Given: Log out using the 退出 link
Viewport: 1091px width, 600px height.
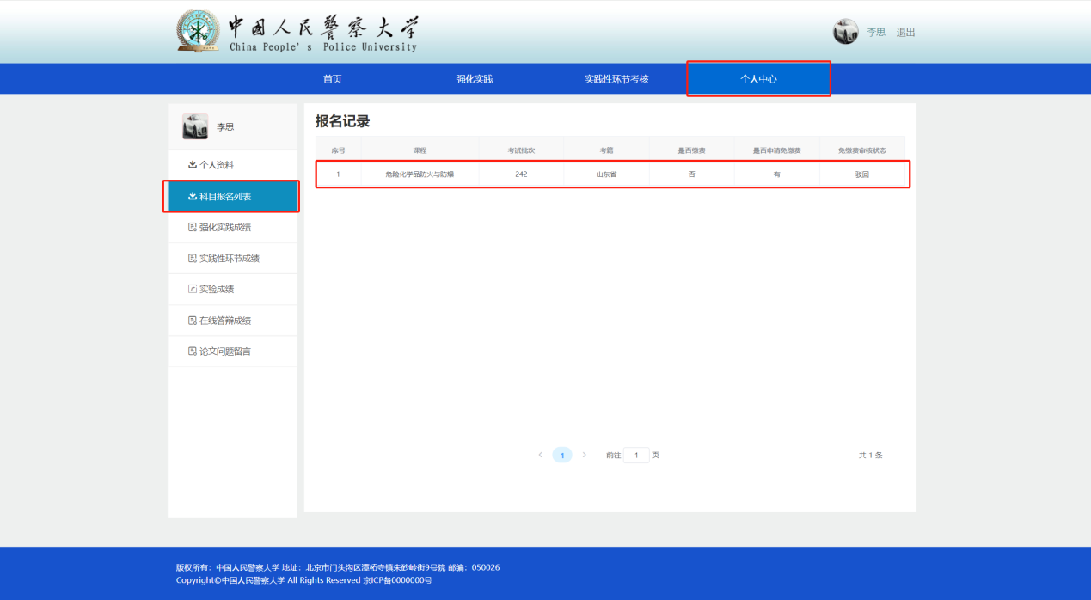Looking at the screenshot, I should 905,33.
